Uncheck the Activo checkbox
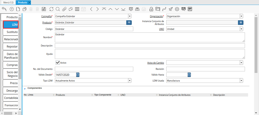The height and width of the screenshot is (115, 259). click(58, 63)
